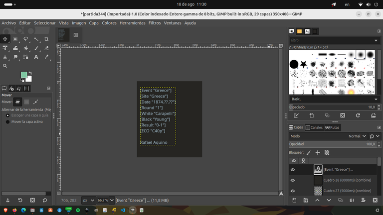Choose 'Escoger una capa o guía' option
This screenshot has height=215, width=383.
coord(27,115)
